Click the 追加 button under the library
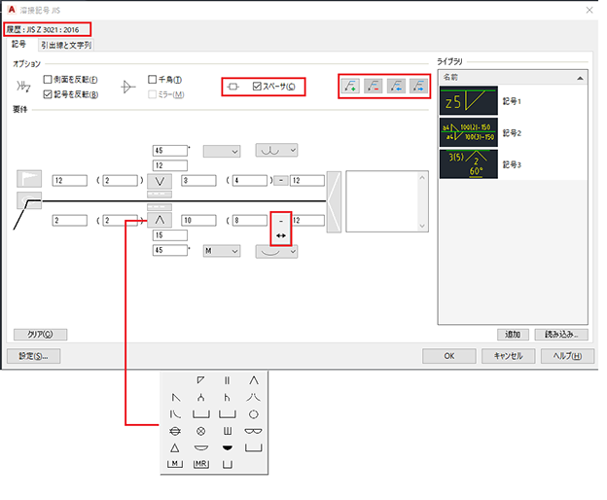 pos(513,335)
